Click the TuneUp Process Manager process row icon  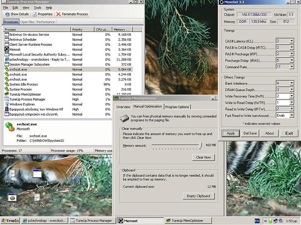(x=7, y=99)
